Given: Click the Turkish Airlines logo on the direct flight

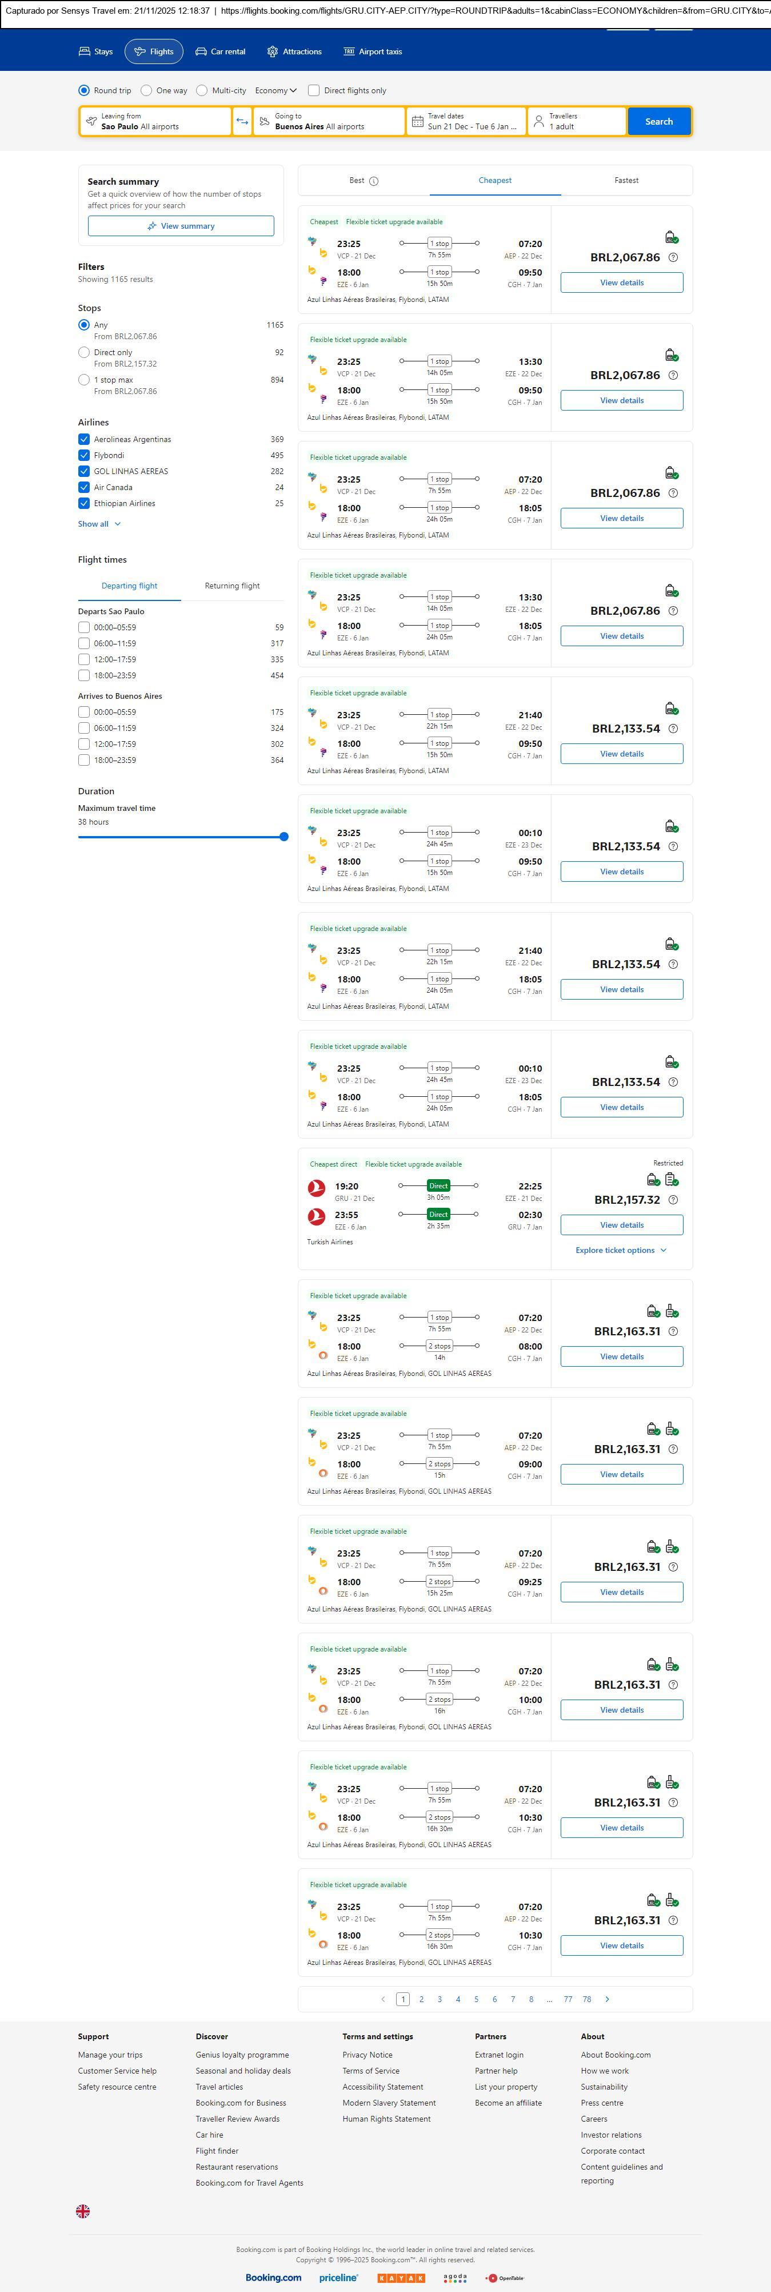Looking at the screenshot, I should tap(315, 1187).
